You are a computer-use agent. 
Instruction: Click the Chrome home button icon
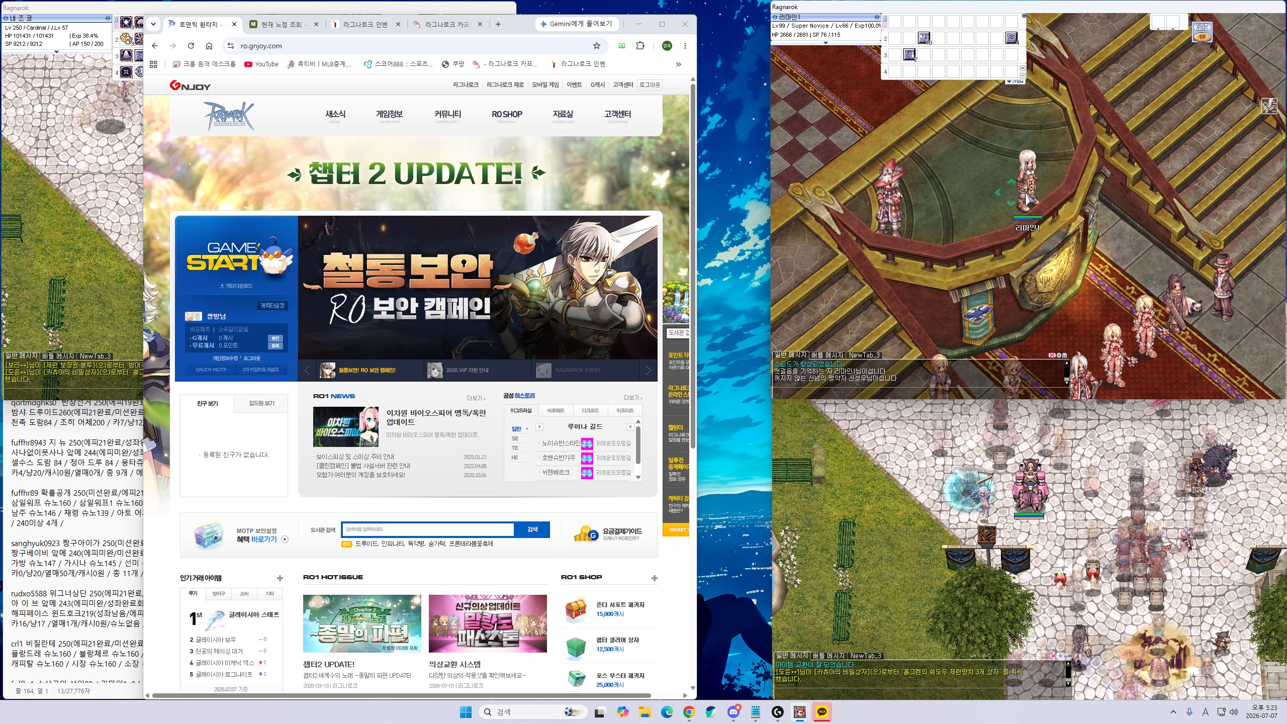(209, 46)
